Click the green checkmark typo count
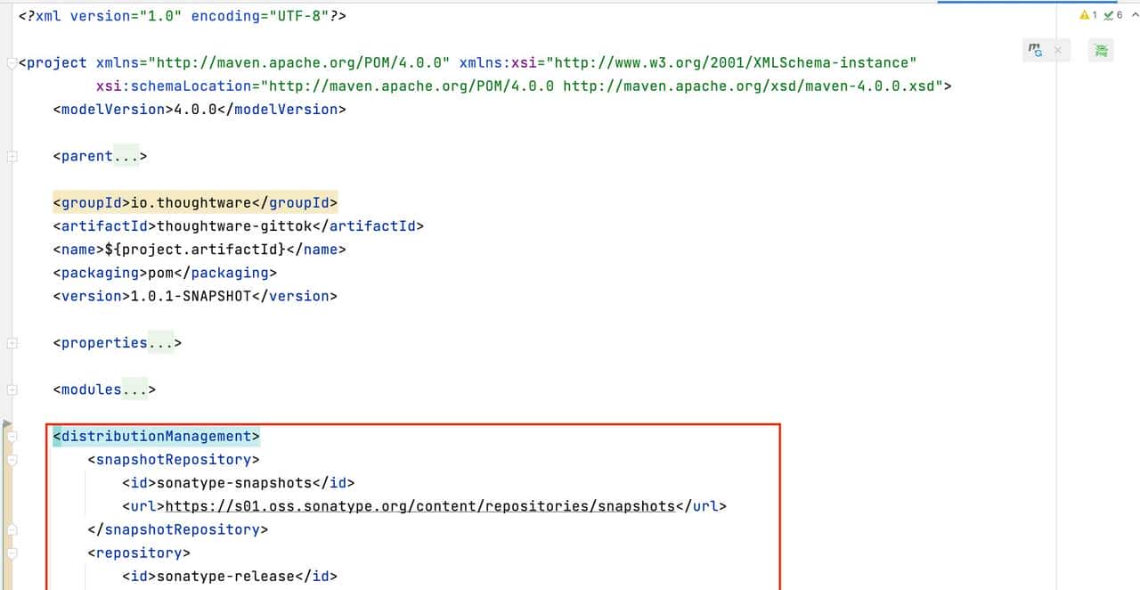This screenshot has height=590, width=1140. pos(1113,15)
